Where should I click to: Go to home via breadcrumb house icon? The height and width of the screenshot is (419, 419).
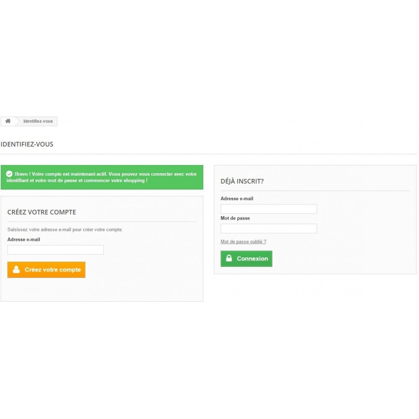(x=8, y=121)
